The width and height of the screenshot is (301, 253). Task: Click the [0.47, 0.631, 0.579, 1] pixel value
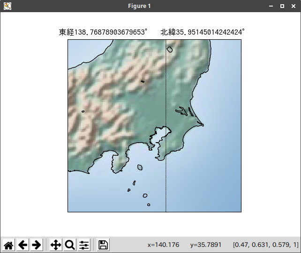(x=266, y=245)
